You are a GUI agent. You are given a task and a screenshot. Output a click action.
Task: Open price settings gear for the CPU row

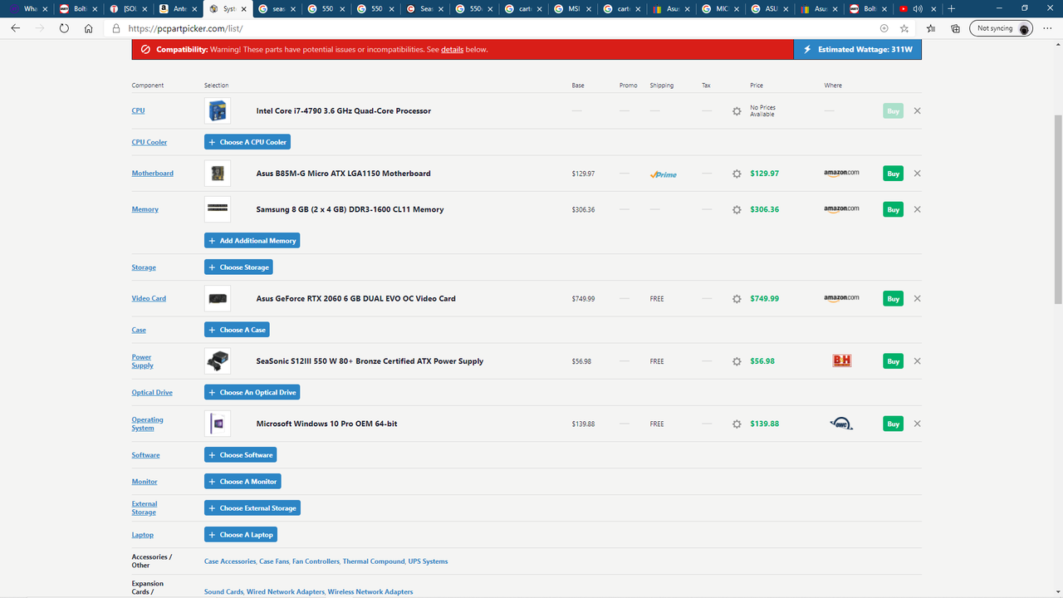pos(737,111)
